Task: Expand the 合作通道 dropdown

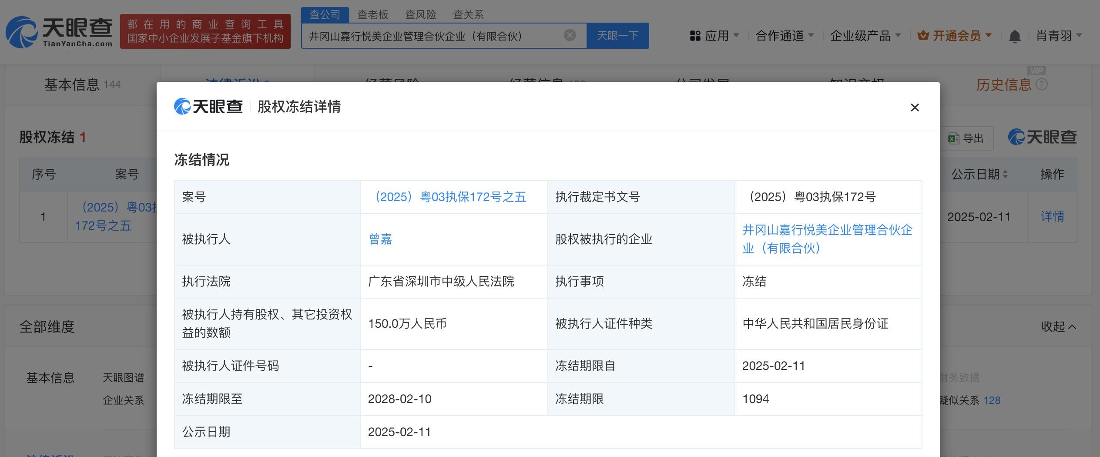Action: point(784,36)
